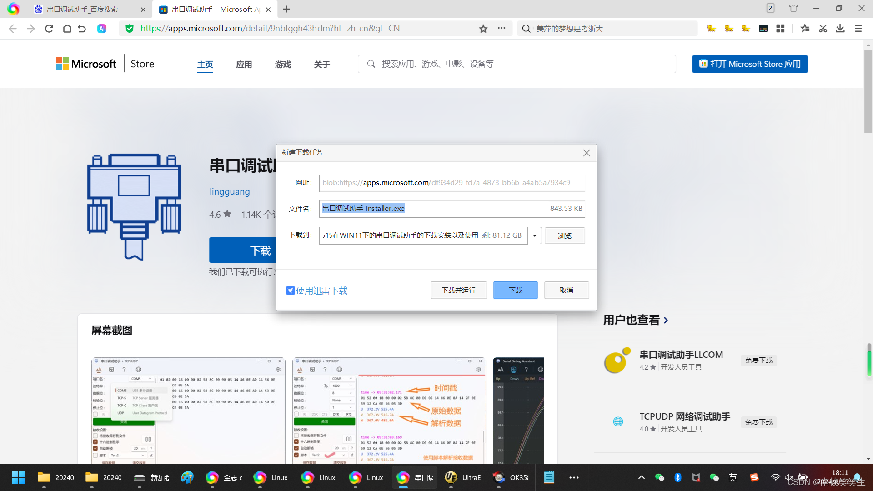This screenshot has width=873, height=491.
Task: Open the browser hamburger menu
Action: click(858, 29)
